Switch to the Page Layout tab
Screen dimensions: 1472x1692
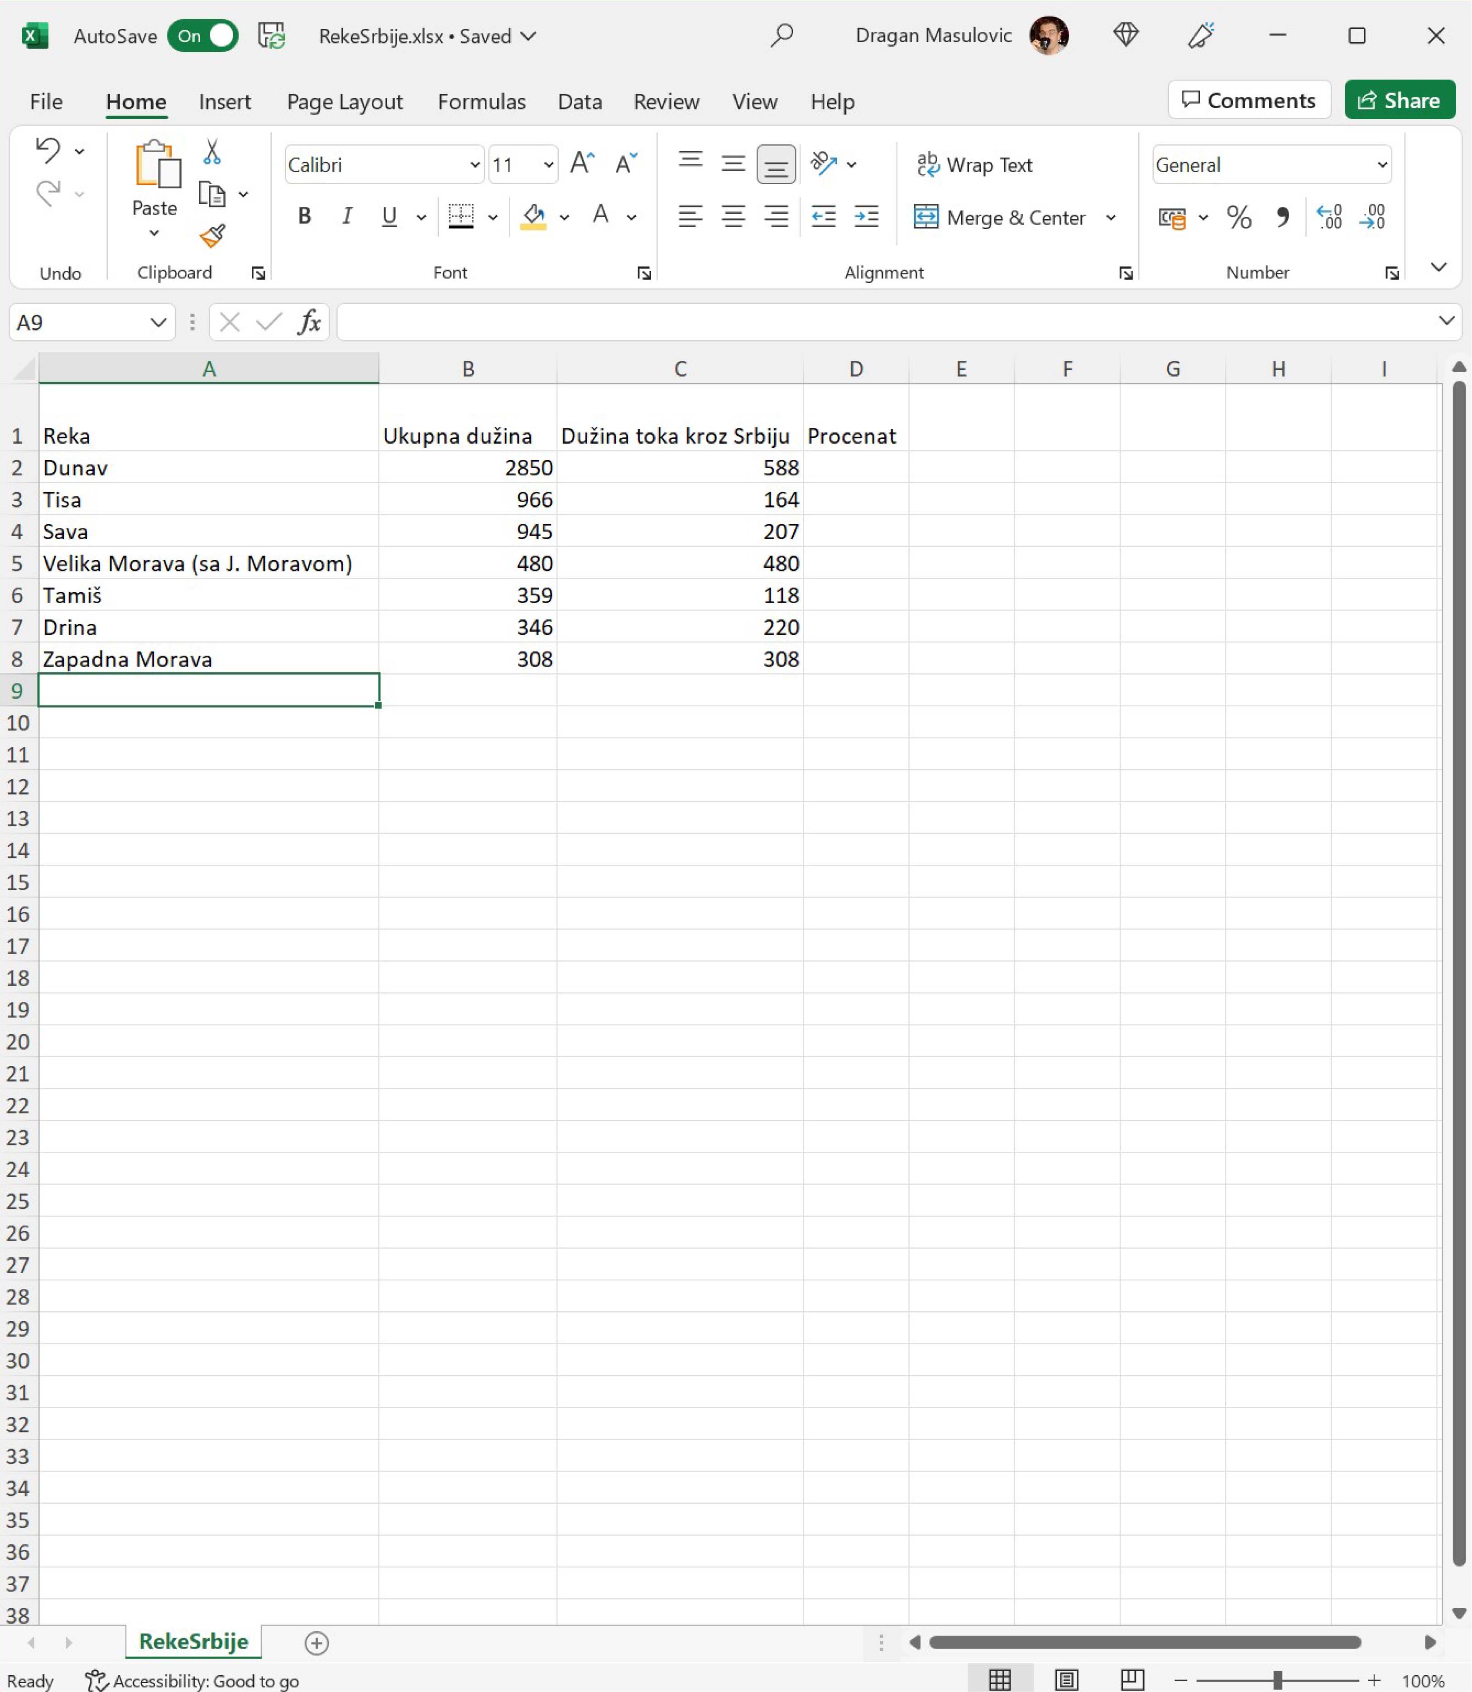pyautogui.click(x=344, y=102)
